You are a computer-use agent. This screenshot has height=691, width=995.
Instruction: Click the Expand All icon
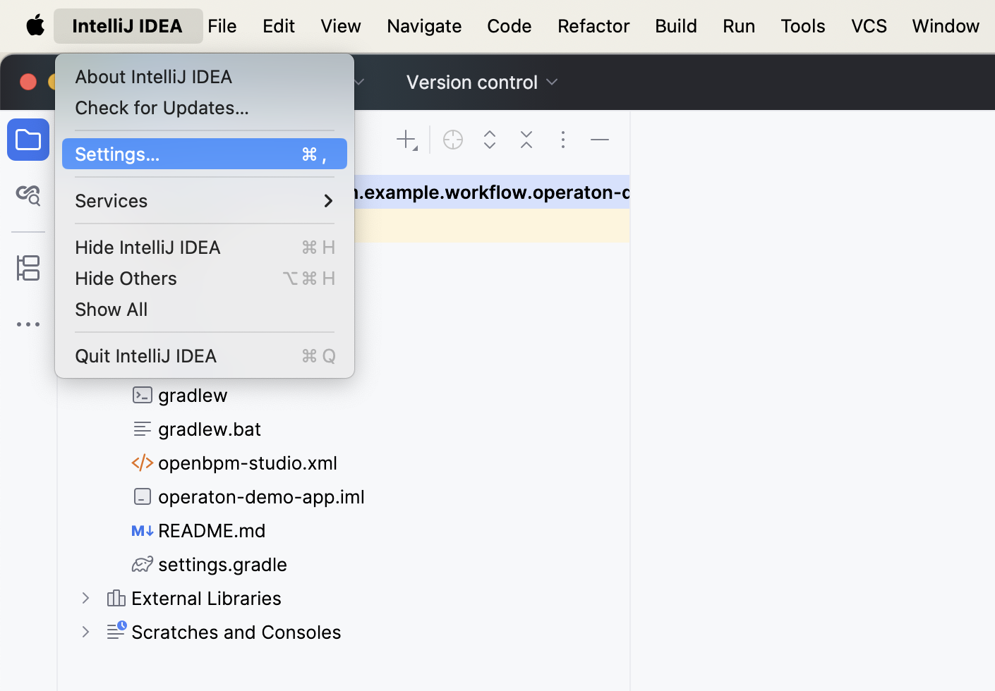tap(490, 140)
